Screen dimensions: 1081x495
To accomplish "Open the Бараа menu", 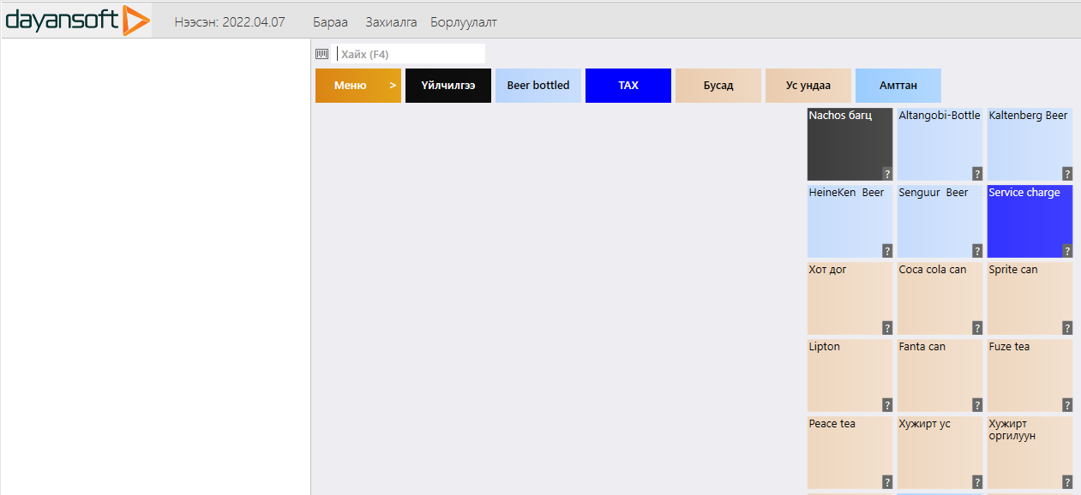I will tap(331, 22).
